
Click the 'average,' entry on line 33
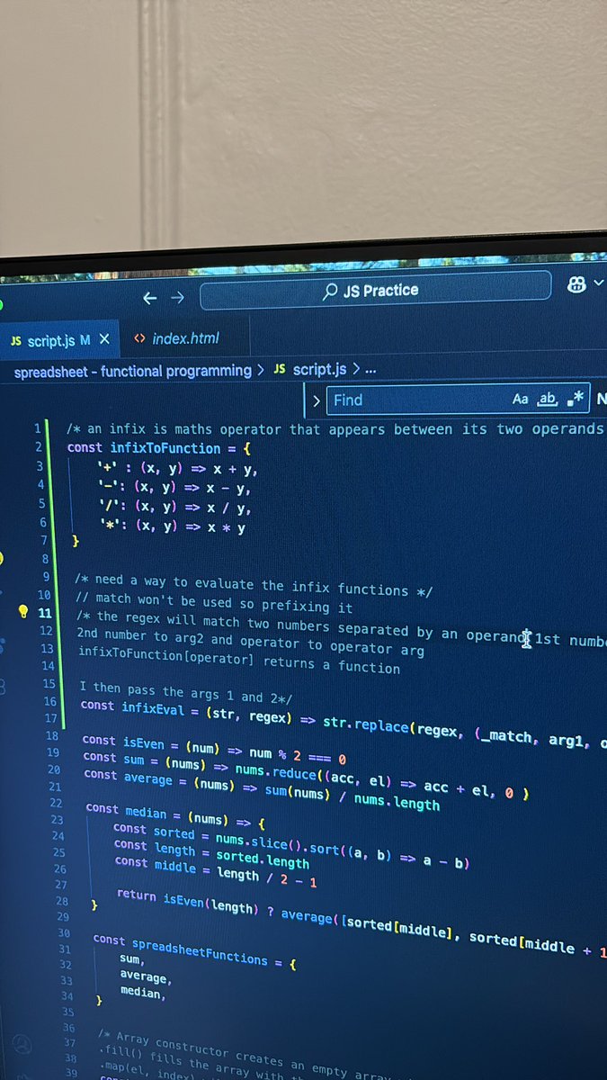coord(144,976)
